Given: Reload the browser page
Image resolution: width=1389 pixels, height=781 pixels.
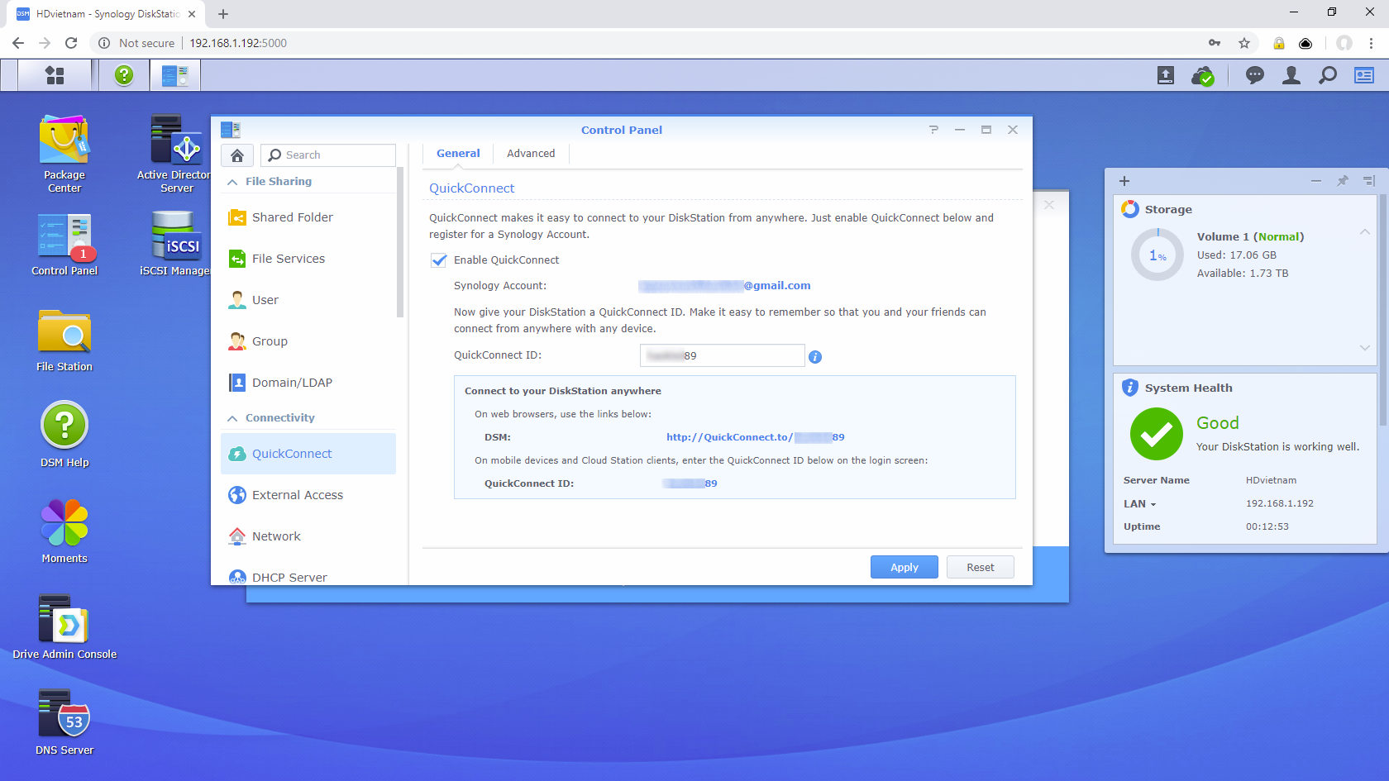Looking at the screenshot, I should pyautogui.click(x=71, y=43).
